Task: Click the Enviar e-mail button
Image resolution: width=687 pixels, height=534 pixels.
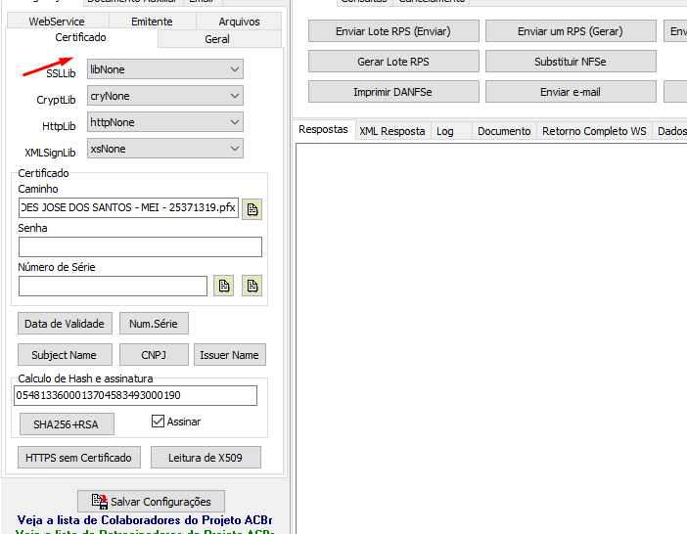Action: click(x=571, y=92)
